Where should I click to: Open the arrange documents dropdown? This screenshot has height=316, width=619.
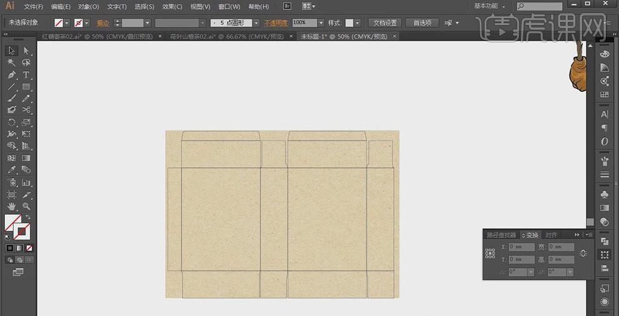308,6
